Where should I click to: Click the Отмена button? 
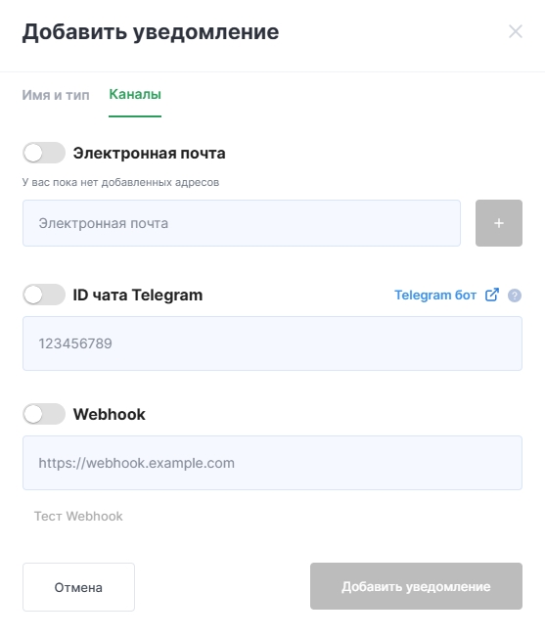click(x=78, y=587)
